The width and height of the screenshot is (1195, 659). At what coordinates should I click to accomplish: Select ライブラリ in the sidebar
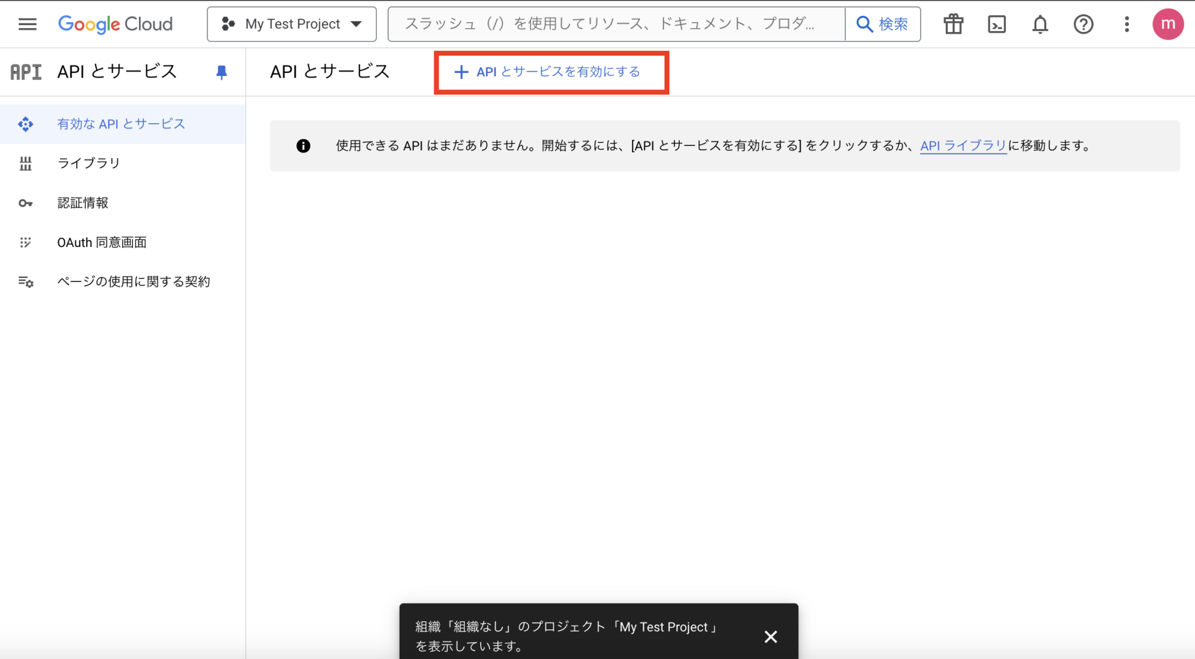[89, 163]
